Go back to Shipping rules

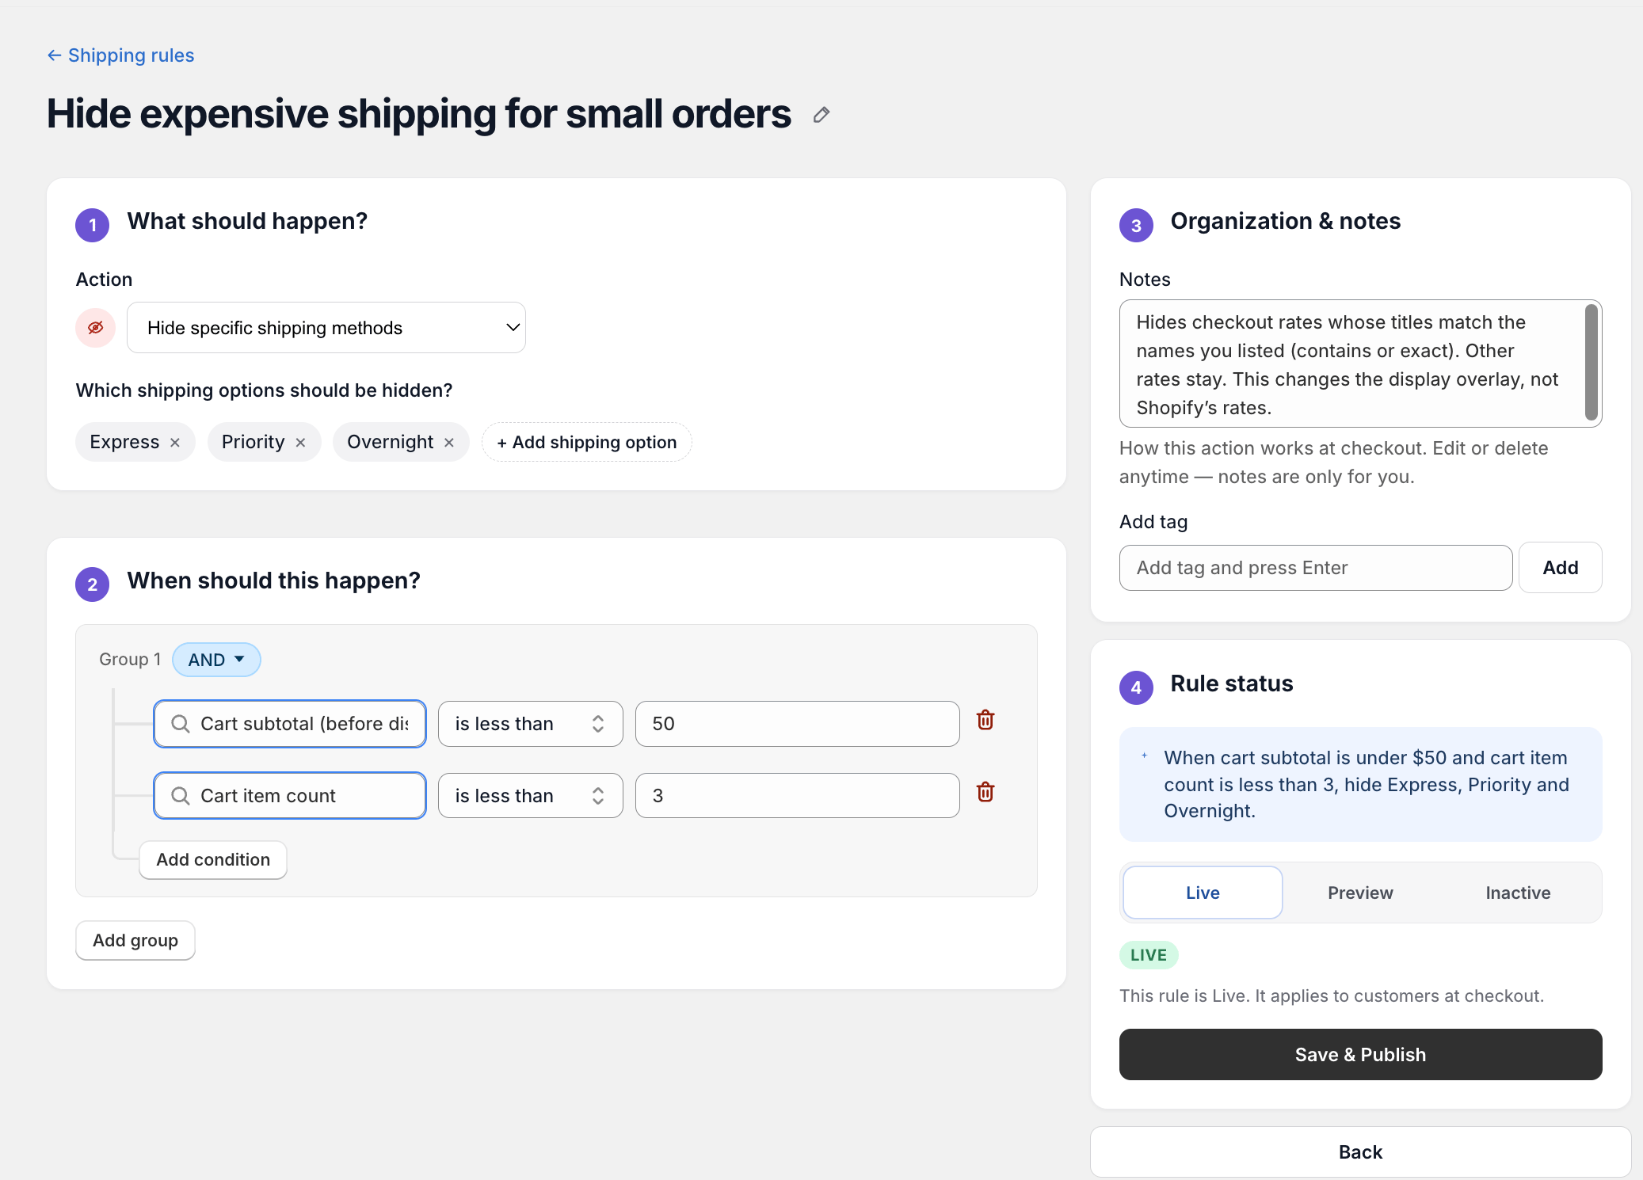click(x=120, y=55)
